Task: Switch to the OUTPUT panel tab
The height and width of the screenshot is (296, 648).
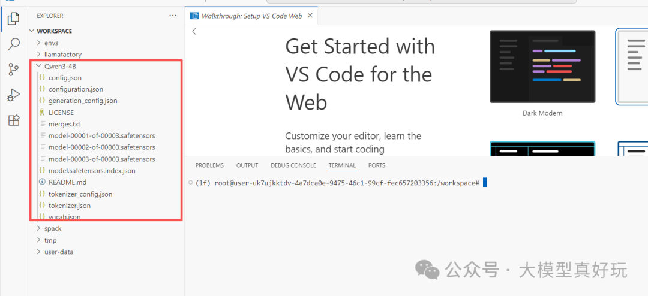Action: pyautogui.click(x=247, y=165)
